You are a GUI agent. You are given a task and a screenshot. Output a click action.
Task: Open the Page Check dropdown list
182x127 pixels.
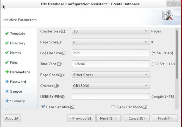click(x=111, y=75)
